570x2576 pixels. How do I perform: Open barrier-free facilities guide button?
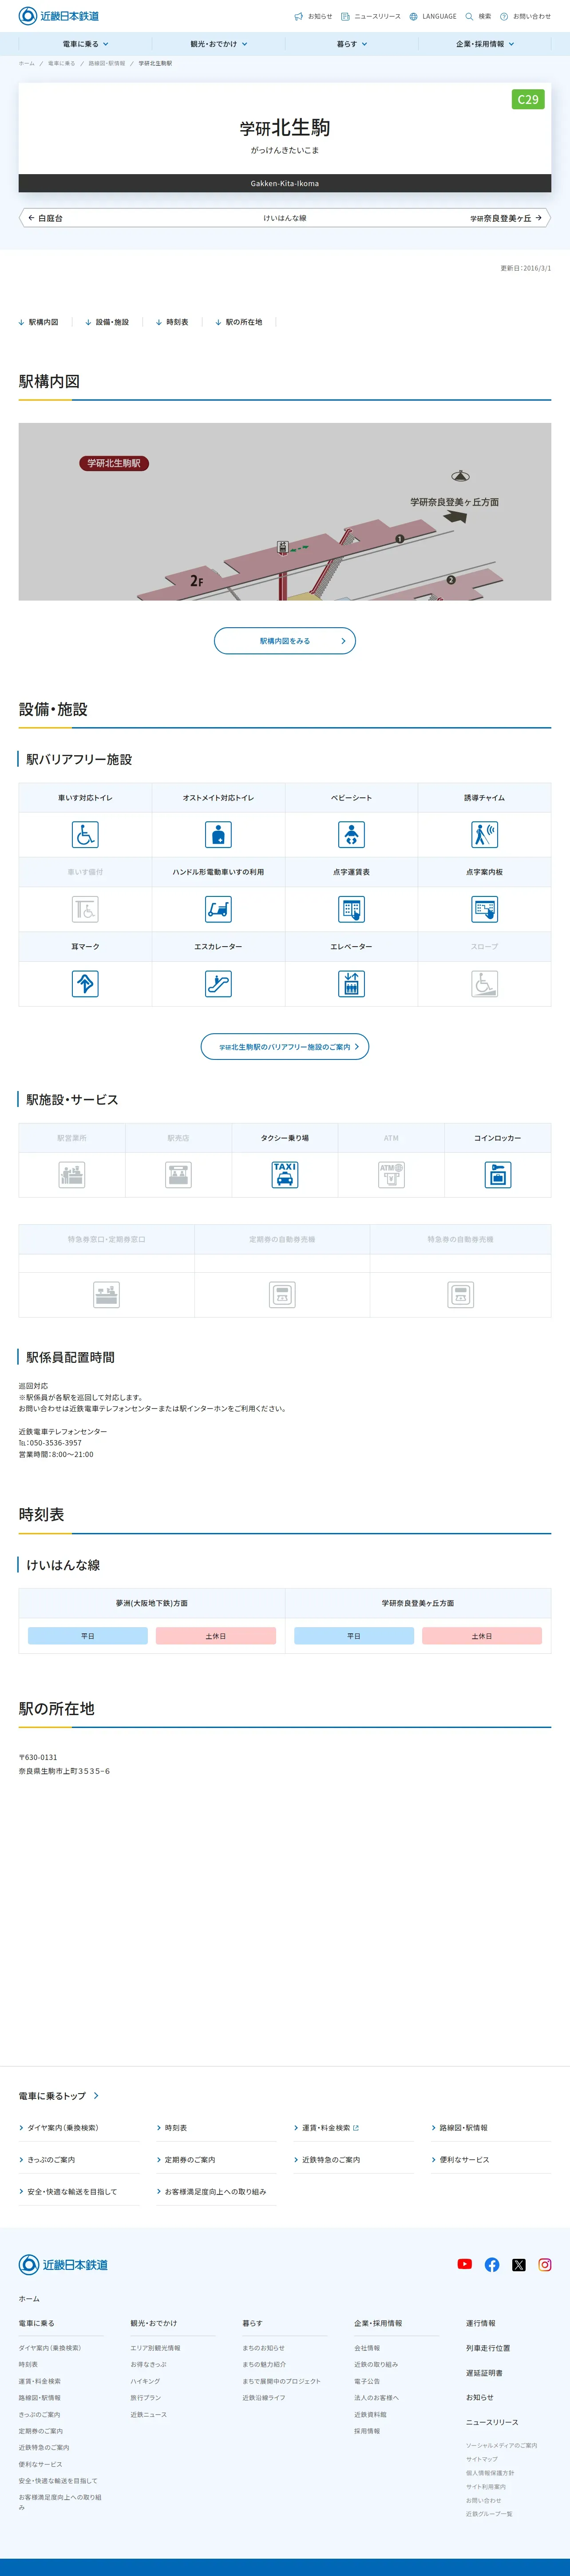285,1047
